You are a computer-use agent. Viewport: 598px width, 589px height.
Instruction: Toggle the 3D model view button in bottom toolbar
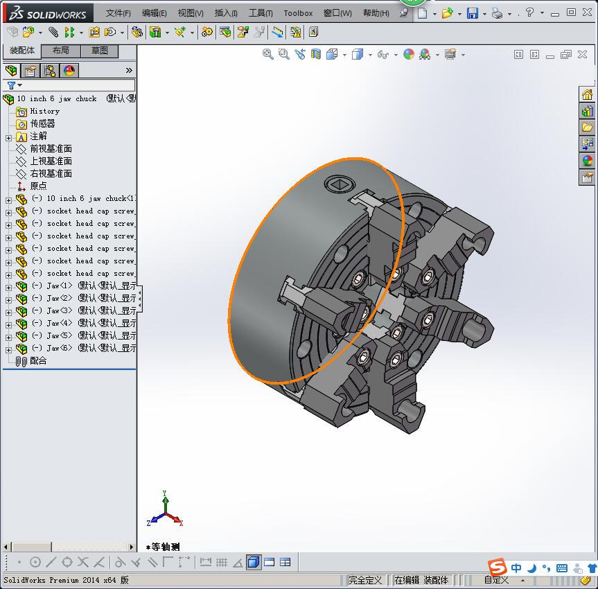pos(254,562)
